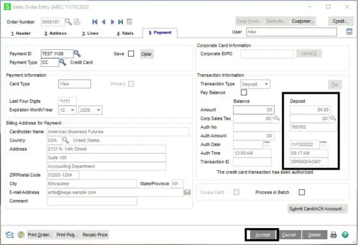
Task: Click into the Balance Amount field
Action: (254, 110)
